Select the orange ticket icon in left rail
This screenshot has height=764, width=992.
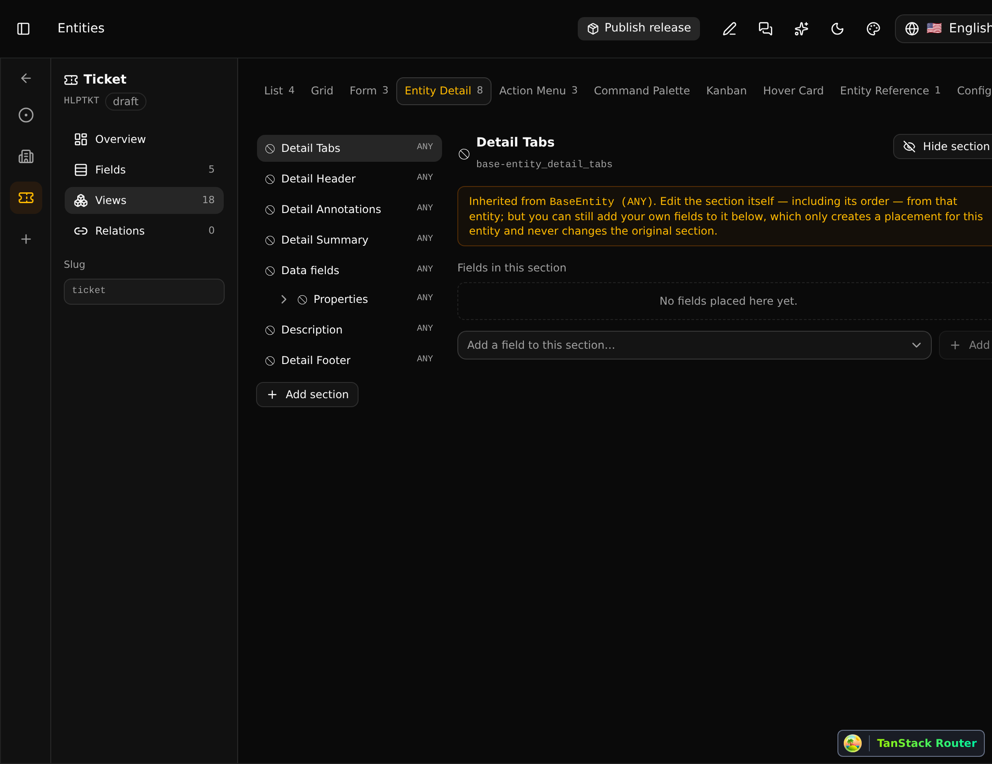click(26, 198)
